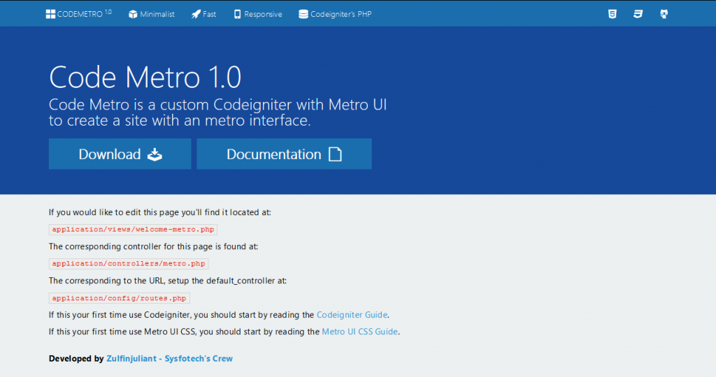Image resolution: width=716 pixels, height=377 pixels.
Task: Open the HTML5 icon in navbar
Action: [613, 14]
